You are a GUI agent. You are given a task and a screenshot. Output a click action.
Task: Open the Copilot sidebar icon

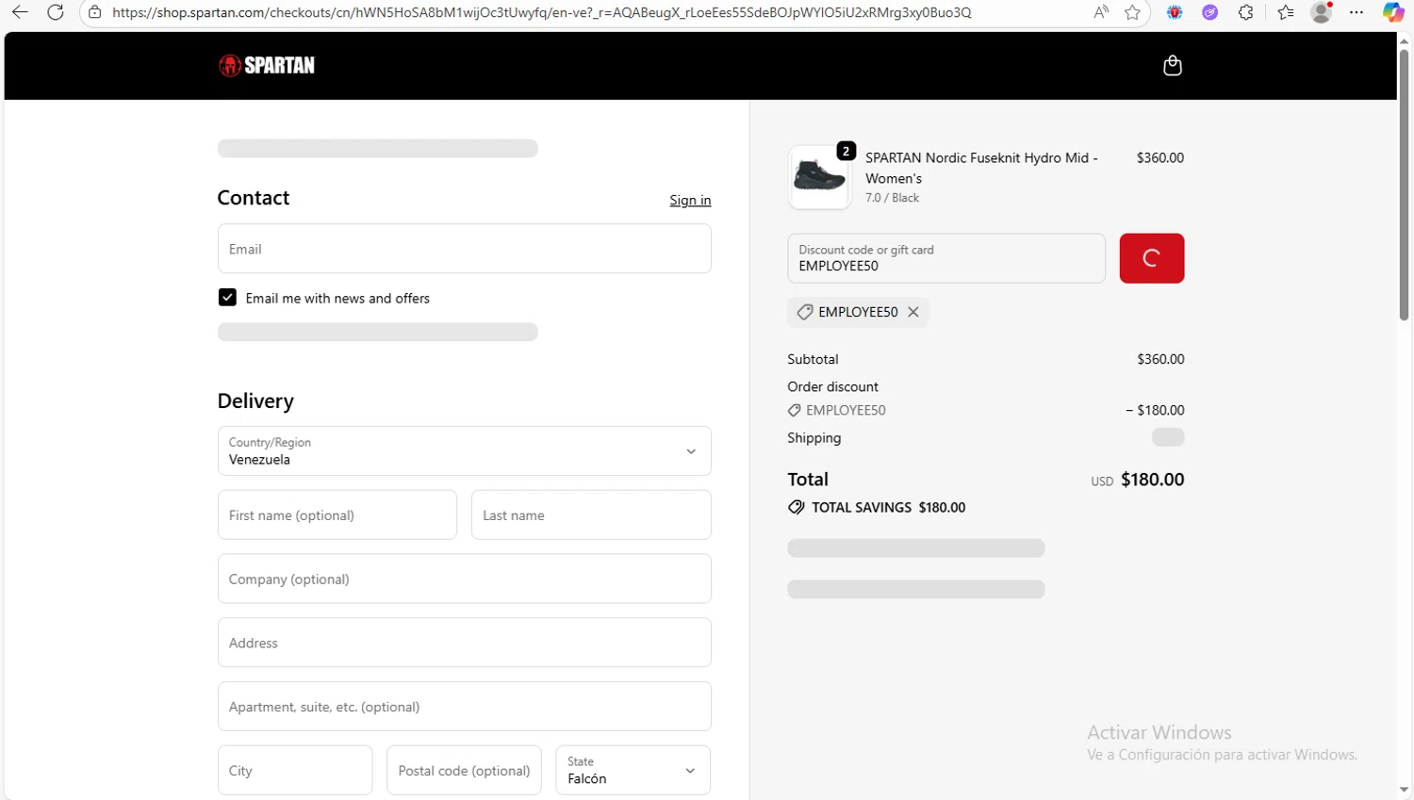click(1392, 12)
